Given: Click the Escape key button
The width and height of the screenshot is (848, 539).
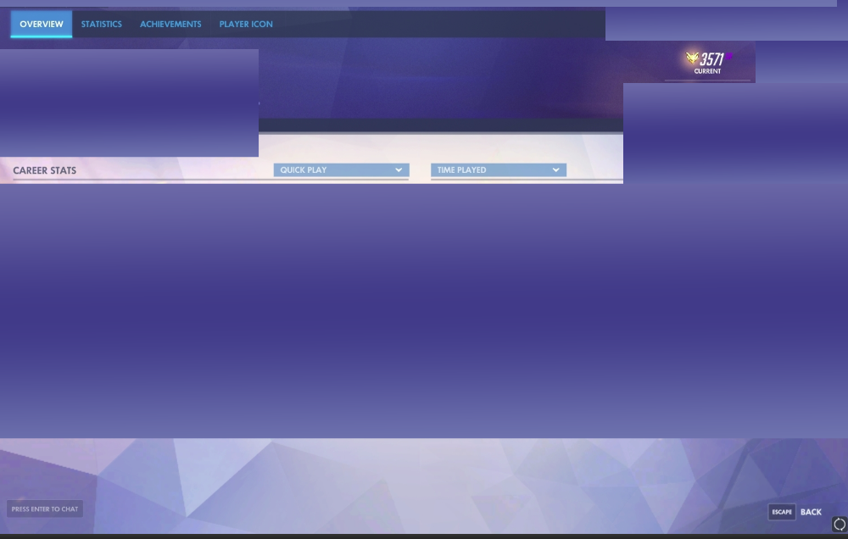Looking at the screenshot, I should pos(782,512).
